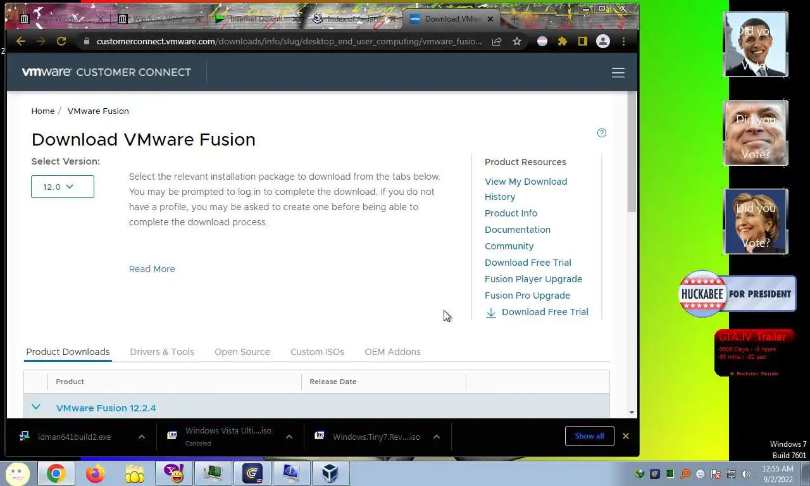Open the Windows.Tiny7.Rev iso downloaded file
The height and width of the screenshot is (486, 810).
coord(376,437)
